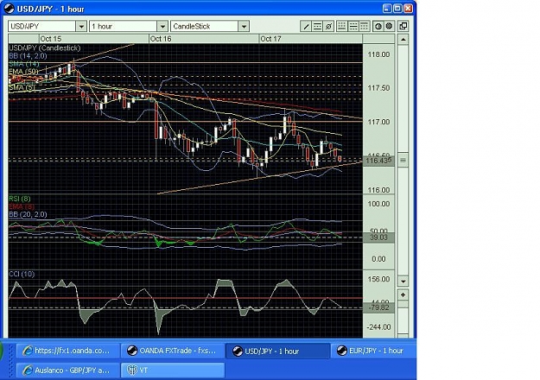The width and height of the screenshot is (540, 380).
Task: Click the current price marker 116.43
Action: tap(378, 161)
